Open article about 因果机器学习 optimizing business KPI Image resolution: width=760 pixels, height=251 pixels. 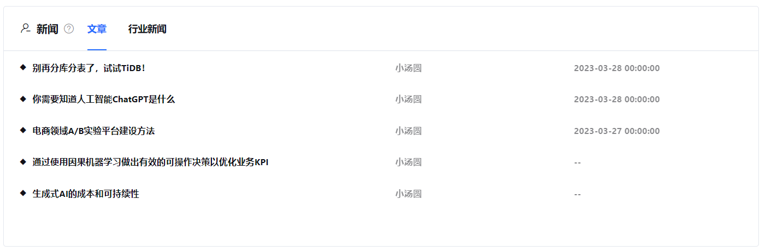[150, 162]
